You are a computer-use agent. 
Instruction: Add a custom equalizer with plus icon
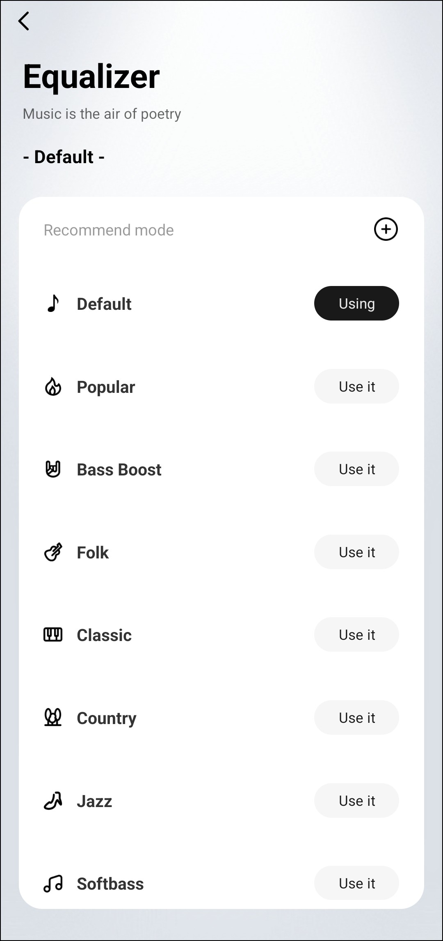click(386, 229)
